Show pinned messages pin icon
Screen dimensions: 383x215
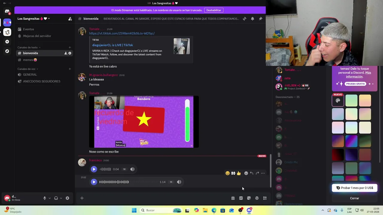261,19
